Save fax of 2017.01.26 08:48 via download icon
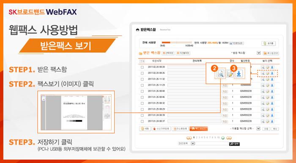296x163 pixels. click(x=272, y=91)
